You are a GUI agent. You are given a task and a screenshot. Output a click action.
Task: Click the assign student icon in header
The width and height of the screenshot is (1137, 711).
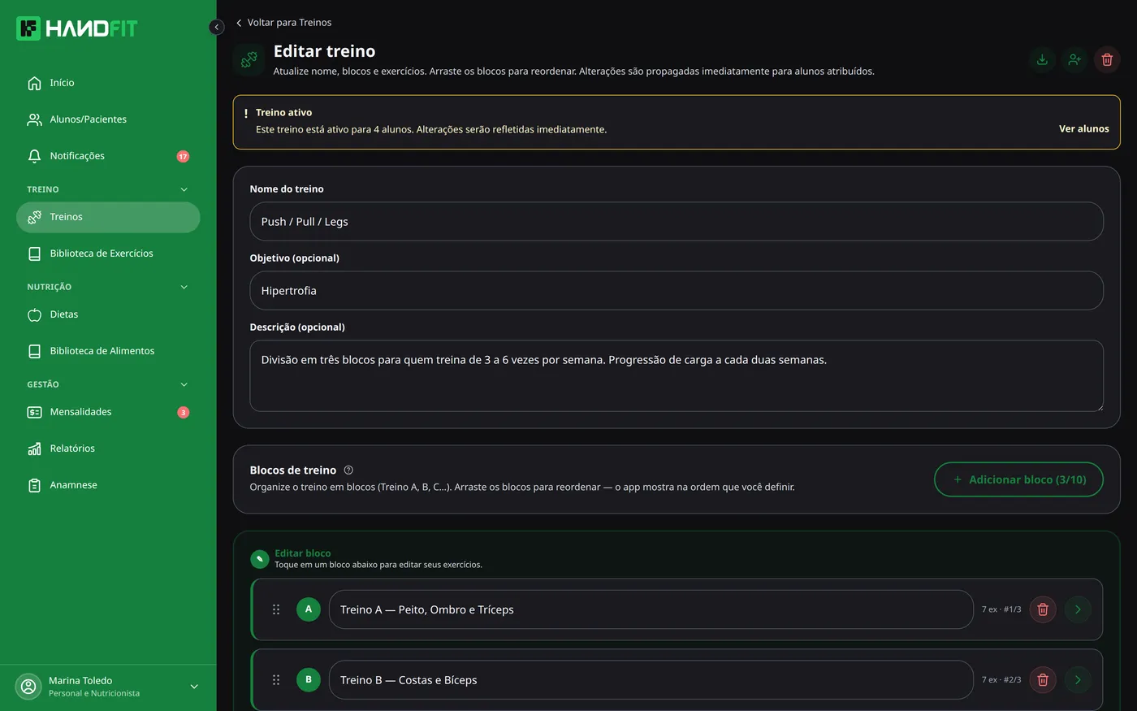(1074, 59)
